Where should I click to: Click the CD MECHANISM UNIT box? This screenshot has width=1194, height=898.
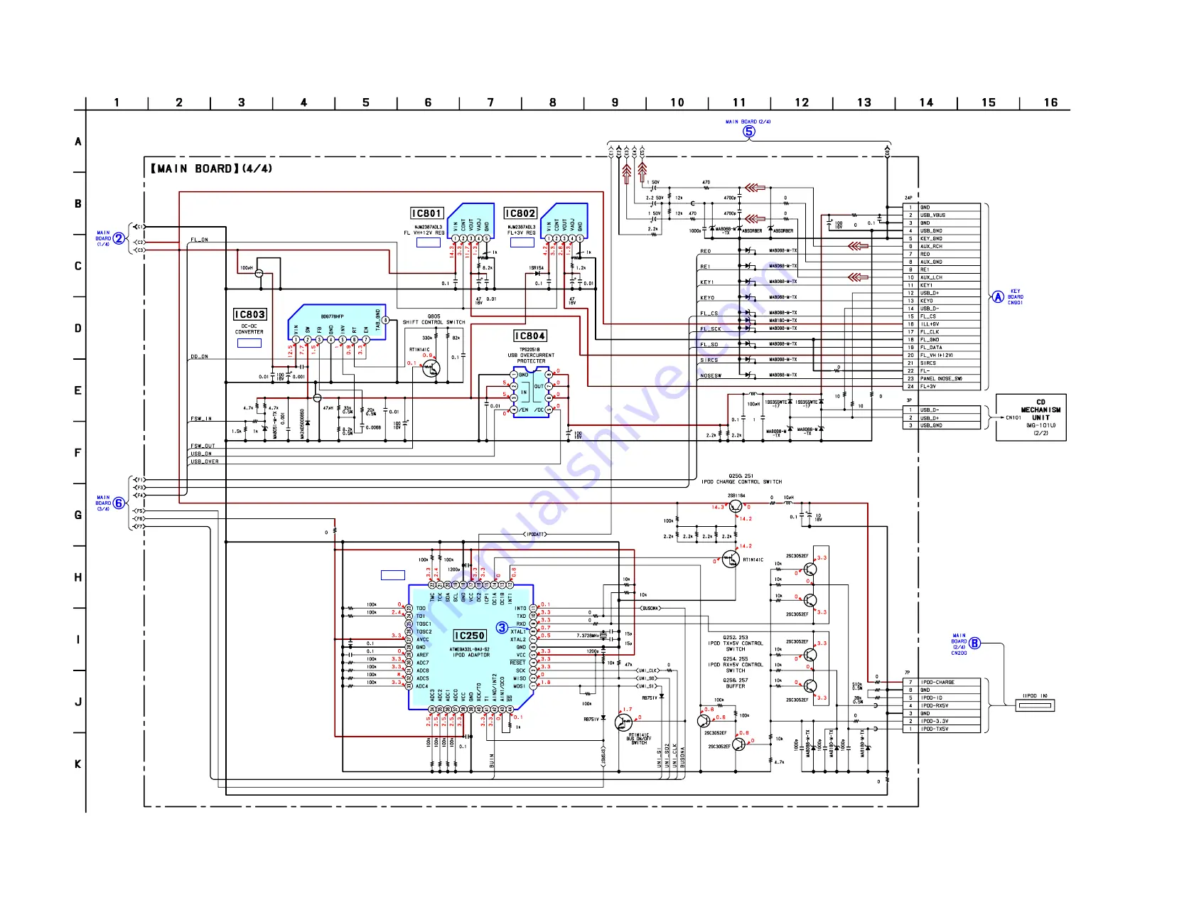[1031, 417]
